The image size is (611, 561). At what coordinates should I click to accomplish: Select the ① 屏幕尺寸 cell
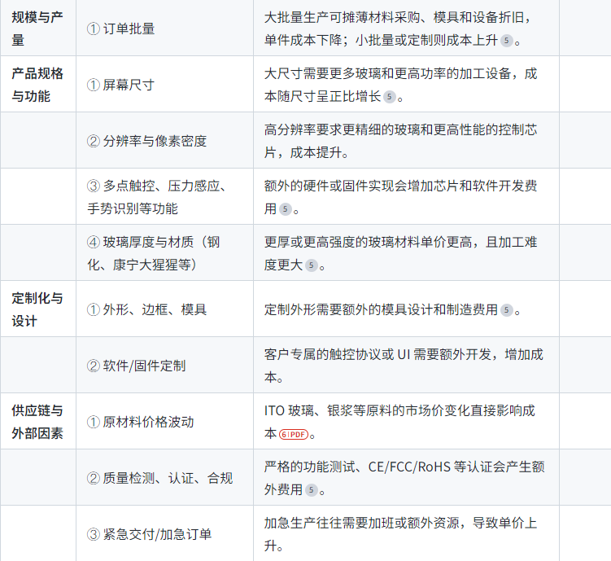click(120, 85)
